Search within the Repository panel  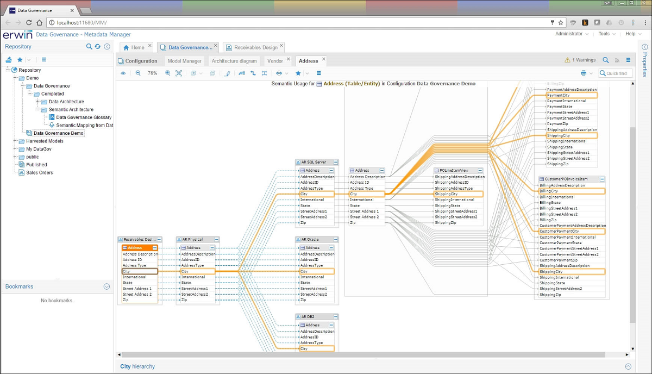click(89, 46)
